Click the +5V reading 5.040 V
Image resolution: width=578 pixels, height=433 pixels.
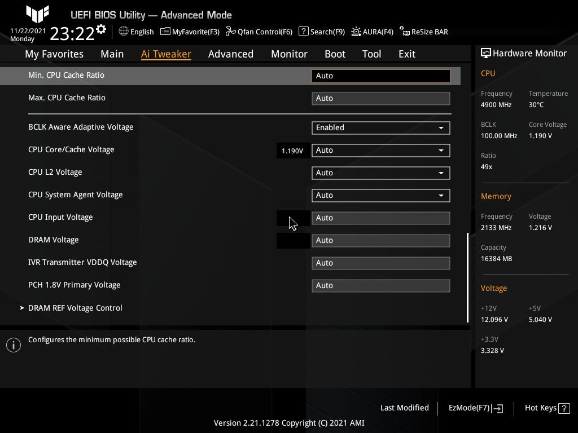click(x=540, y=320)
